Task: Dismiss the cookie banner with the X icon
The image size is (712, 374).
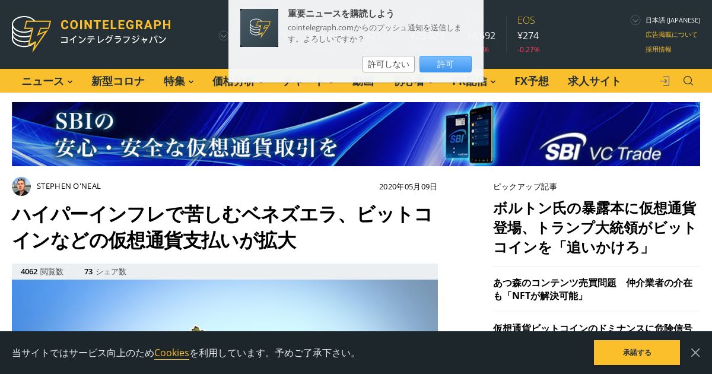Action: click(x=695, y=353)
